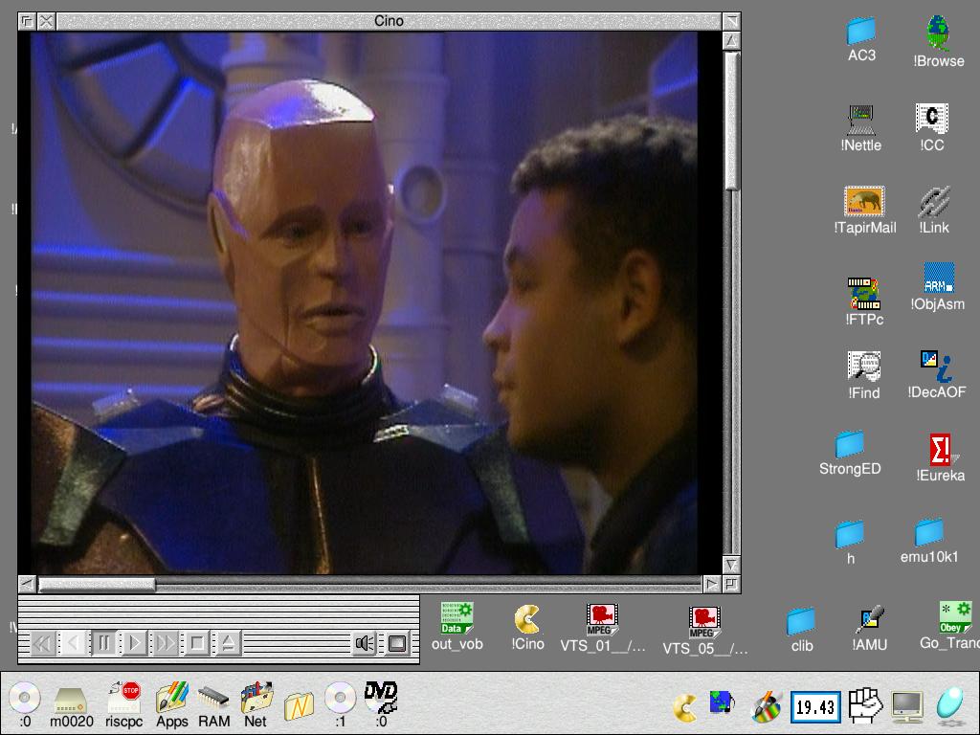This screenshot has width=980, height=735.
Task: Click the scroll-down arrow of the Cino window
Action: point(732,565)
